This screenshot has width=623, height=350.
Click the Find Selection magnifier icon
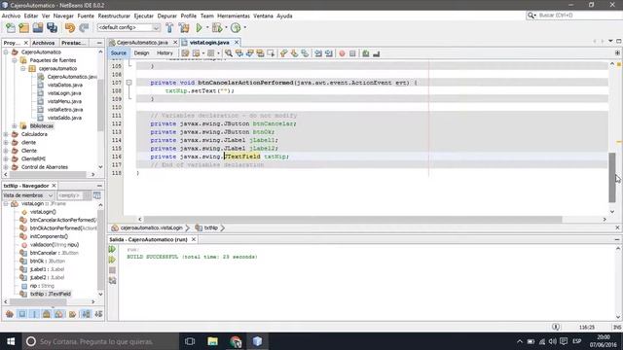click(x=229, y=53)
